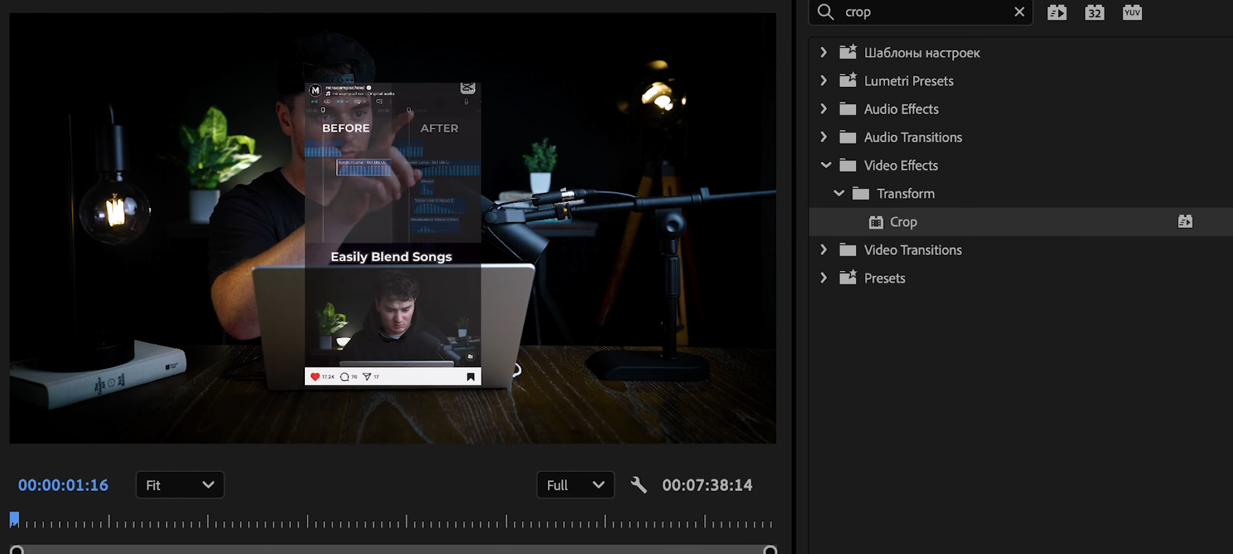Select the Audio Effects folder label
This screenshot has height=554, width=1233.
pos(901,109)
